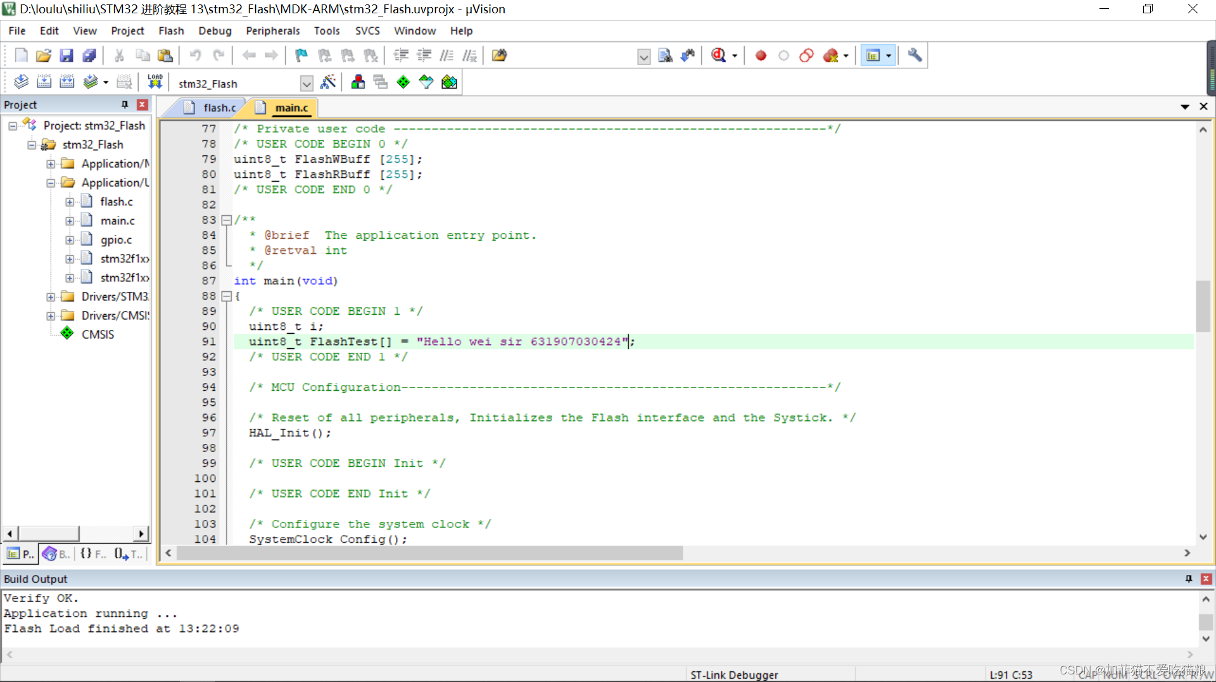The width and height of the screenshot is (1216, 682).
Task: Indent the selected lines
Action: [x=401, y=55]
